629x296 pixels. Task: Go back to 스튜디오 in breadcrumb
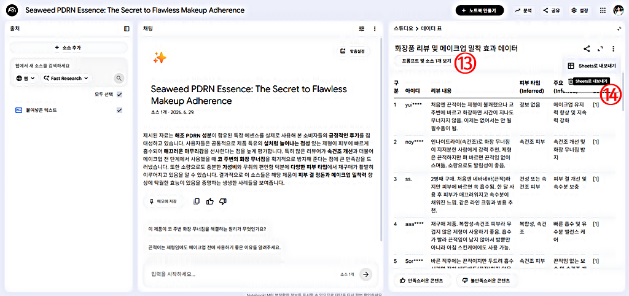[x=402, y=29]
